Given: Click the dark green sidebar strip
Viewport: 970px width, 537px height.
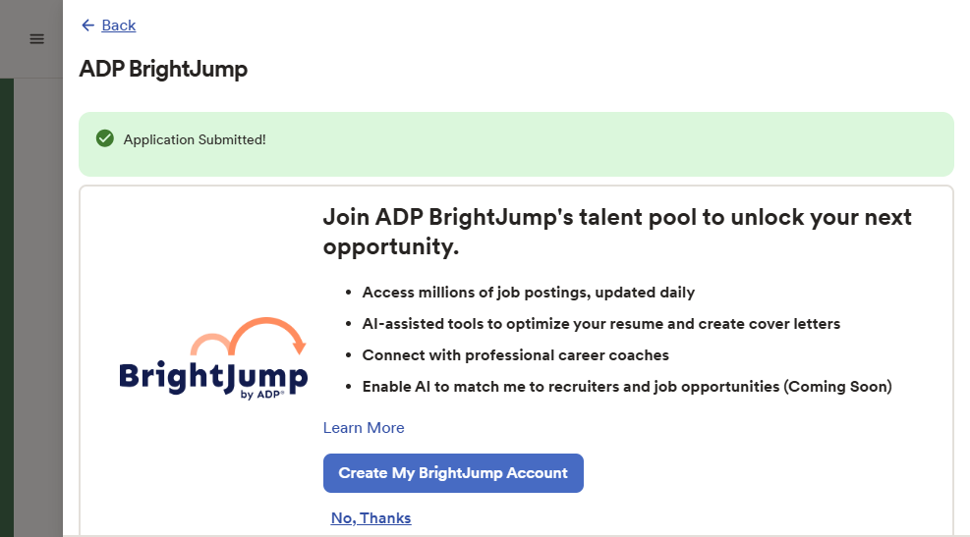Looking at the screenshot, I should click(x=6, y=295).
